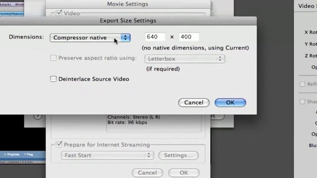Click the Playlists button in background window
This screenshot has height=178, width=317.
pos(12,155)
